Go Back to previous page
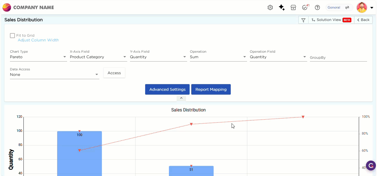The width and height of the screenshot is (377, 176). tap(363, 20)
